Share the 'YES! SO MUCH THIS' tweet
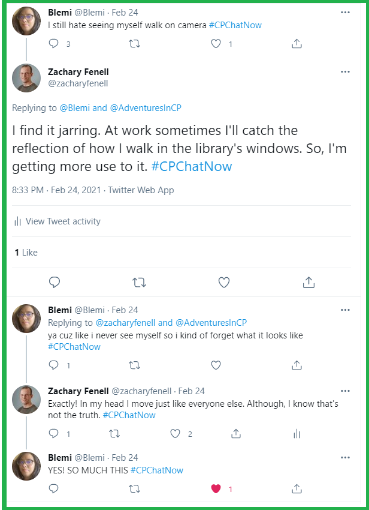This screenshot has height=510, width=369. pyautogui.click(x=296, y=489)
